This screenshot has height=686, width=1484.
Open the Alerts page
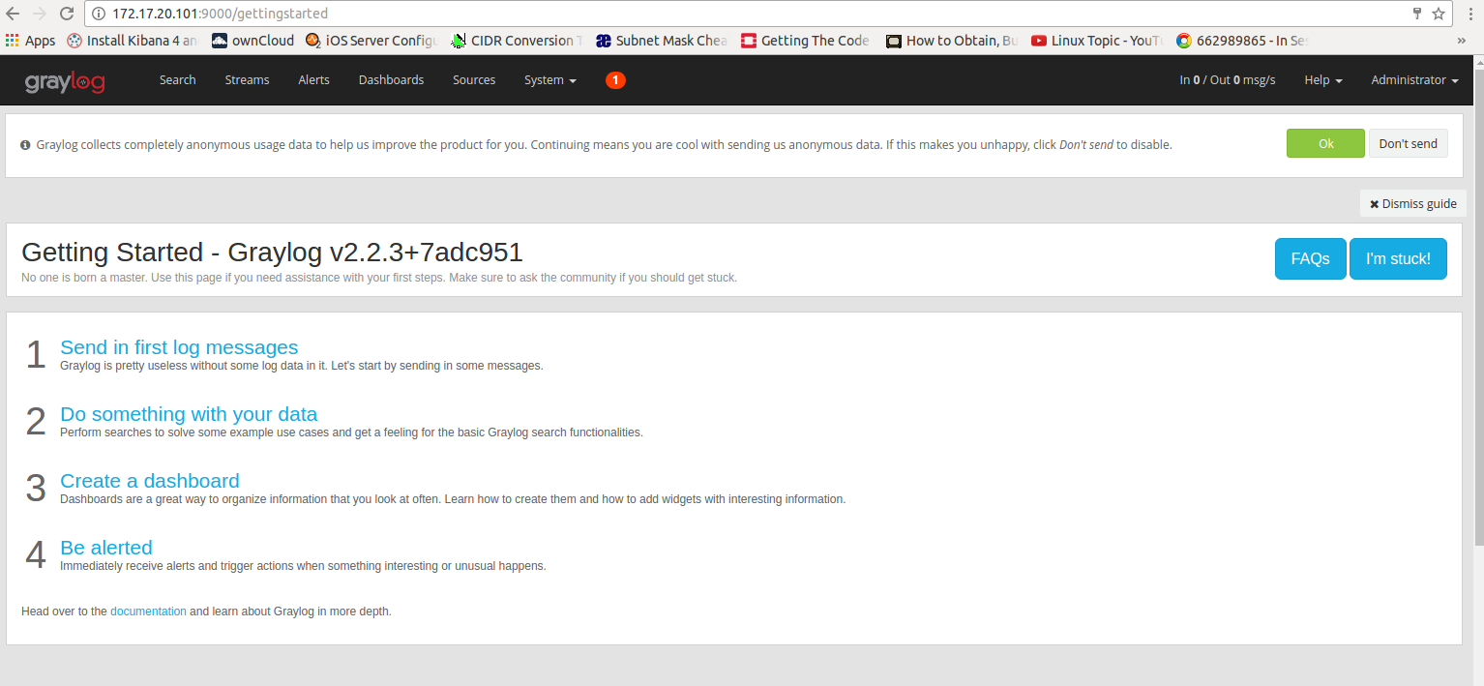click(x=313, y=80)
